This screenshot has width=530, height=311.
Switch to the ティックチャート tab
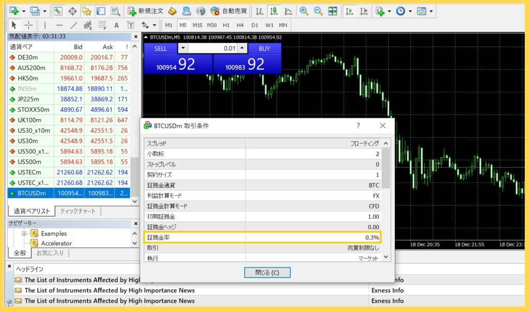78,211
